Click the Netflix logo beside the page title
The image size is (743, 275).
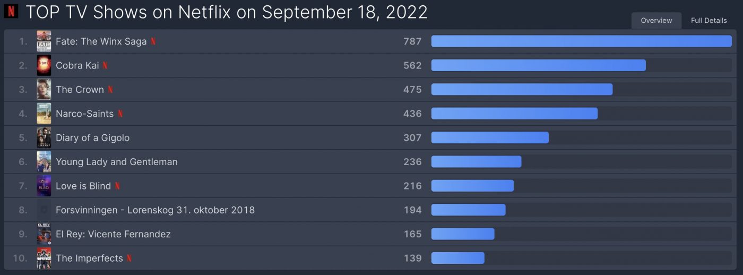(x=11, y=11)
